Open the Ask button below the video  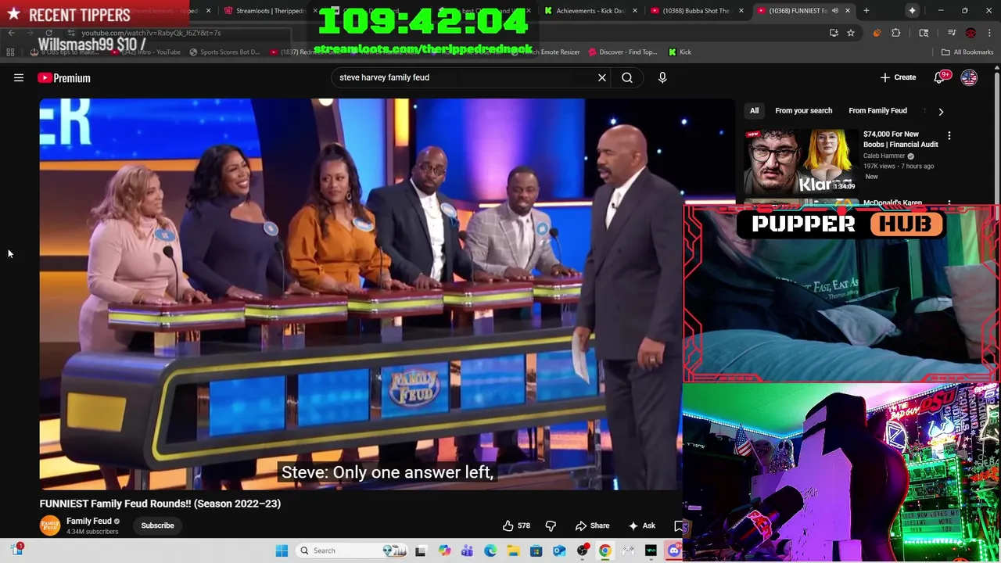click(x=642, y=525)
